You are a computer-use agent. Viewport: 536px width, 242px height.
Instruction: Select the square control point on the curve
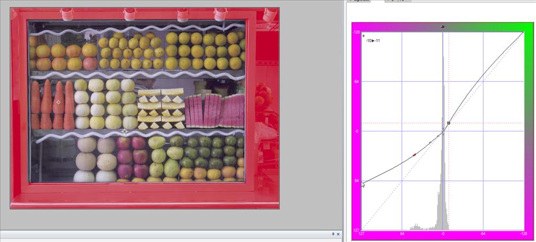(449, 123)
